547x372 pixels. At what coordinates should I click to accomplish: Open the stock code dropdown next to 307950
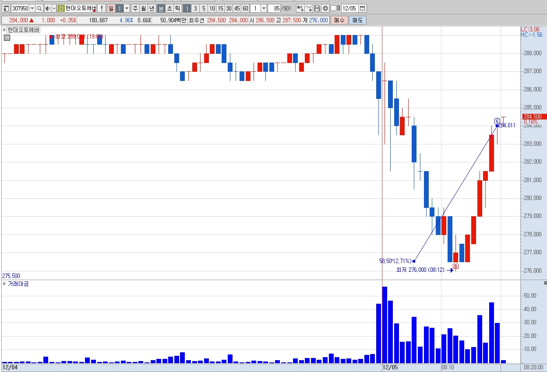pyautogui.click(x=32, y=8)
